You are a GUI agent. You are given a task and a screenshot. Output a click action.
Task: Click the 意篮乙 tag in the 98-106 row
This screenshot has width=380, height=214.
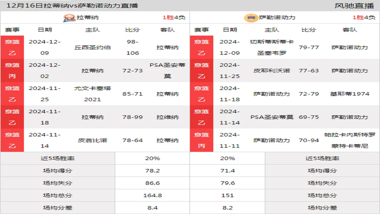point(12,47)
